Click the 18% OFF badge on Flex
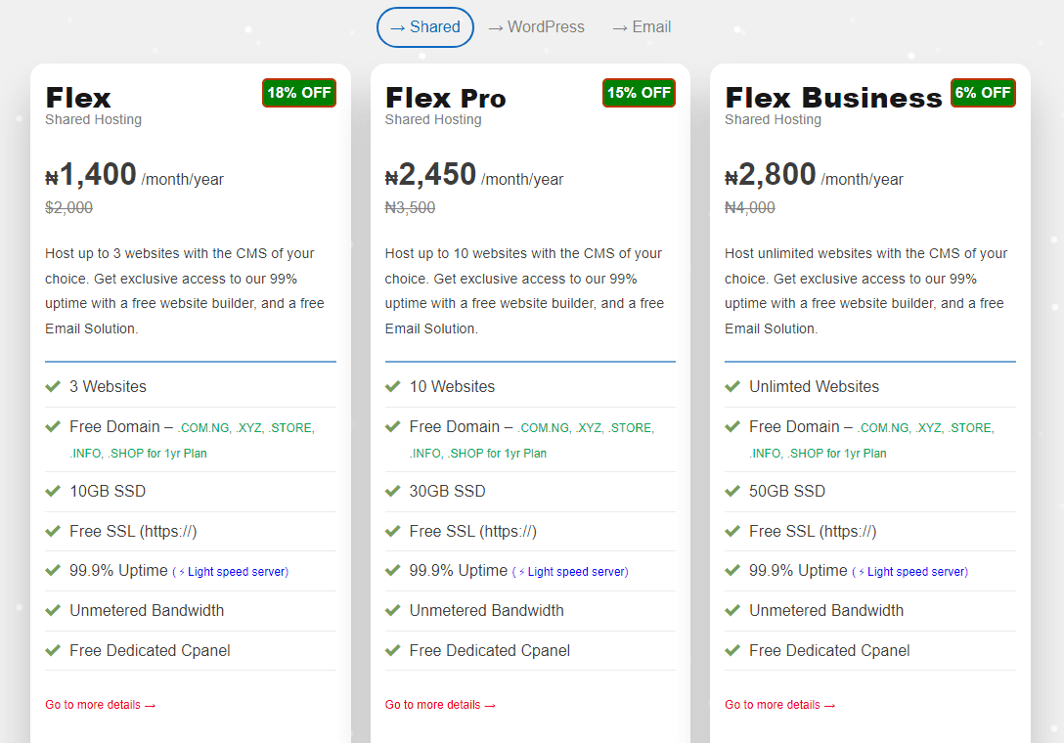The image size is (1064, 743). coord(299,93)
